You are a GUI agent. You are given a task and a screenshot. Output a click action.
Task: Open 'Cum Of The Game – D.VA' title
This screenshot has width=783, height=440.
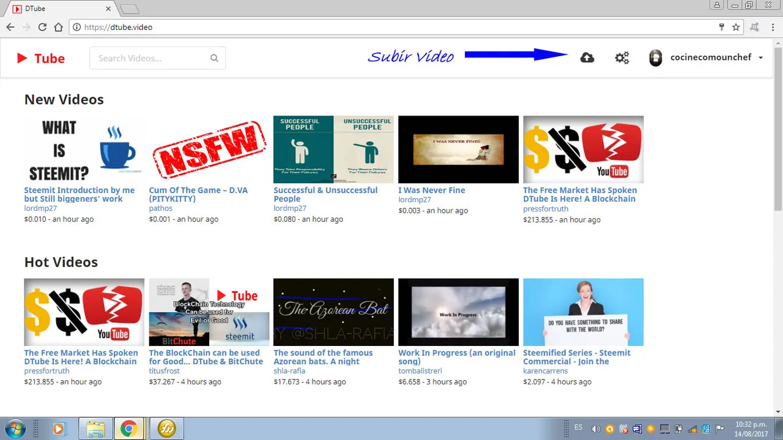(198, 194)
